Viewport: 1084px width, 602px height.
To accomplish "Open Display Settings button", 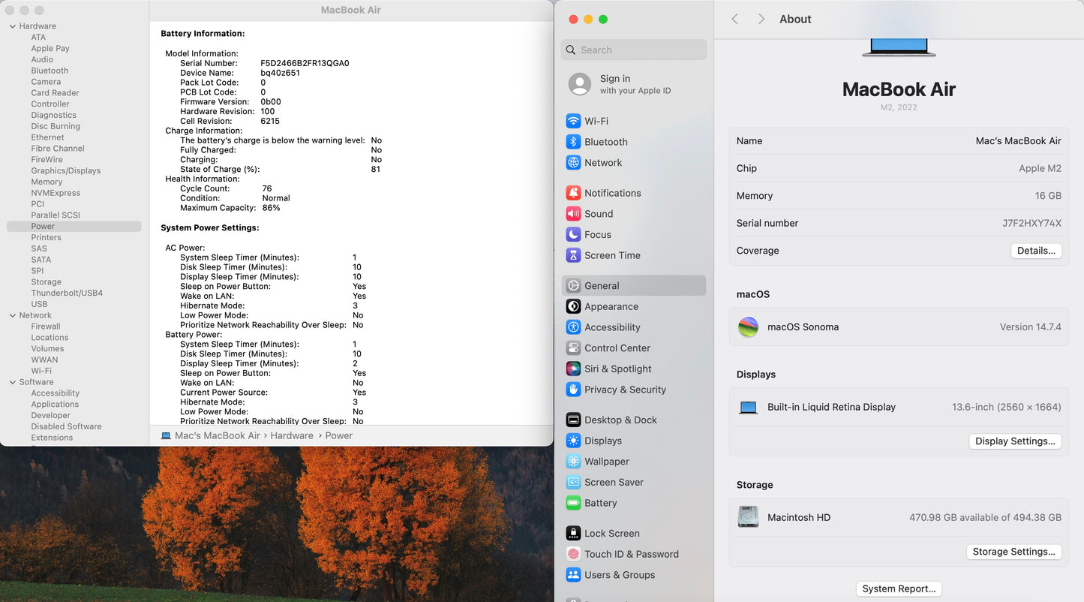I will [1015, 441].
